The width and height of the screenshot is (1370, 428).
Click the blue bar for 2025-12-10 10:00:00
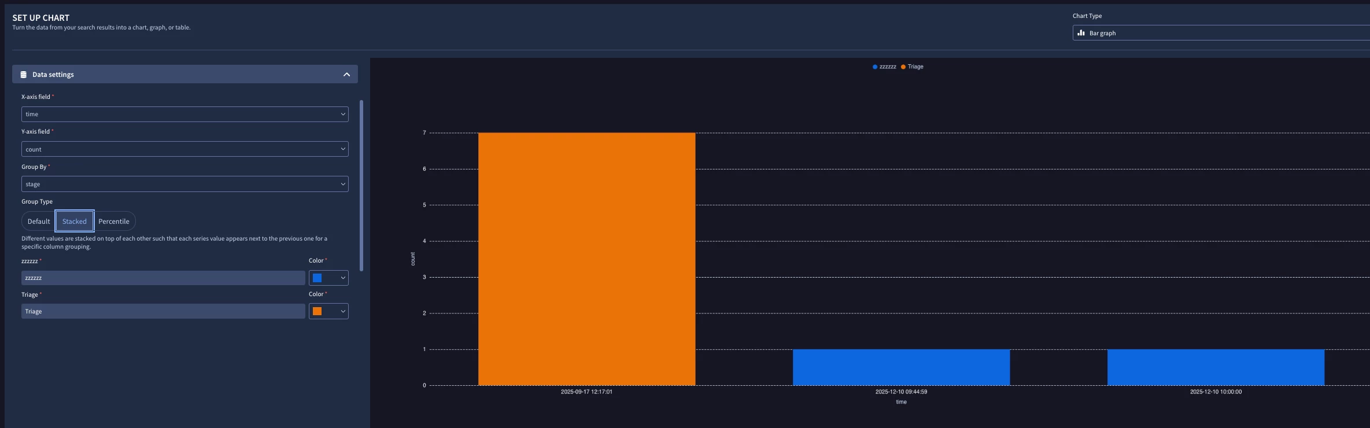coord(1216,367)
